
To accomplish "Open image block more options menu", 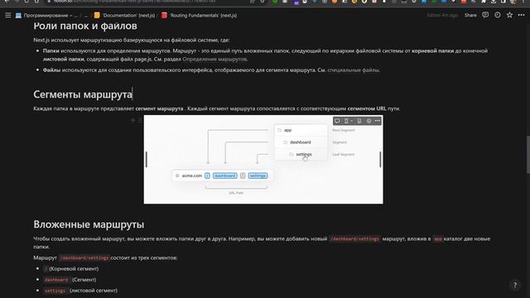I will tap(378, 121).
